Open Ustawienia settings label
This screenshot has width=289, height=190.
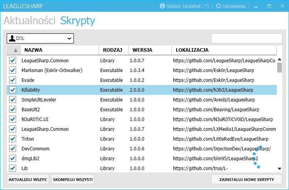234,6
